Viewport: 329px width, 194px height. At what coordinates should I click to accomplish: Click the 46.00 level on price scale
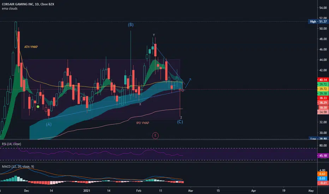pyautogui.click(x=323, y=49)
